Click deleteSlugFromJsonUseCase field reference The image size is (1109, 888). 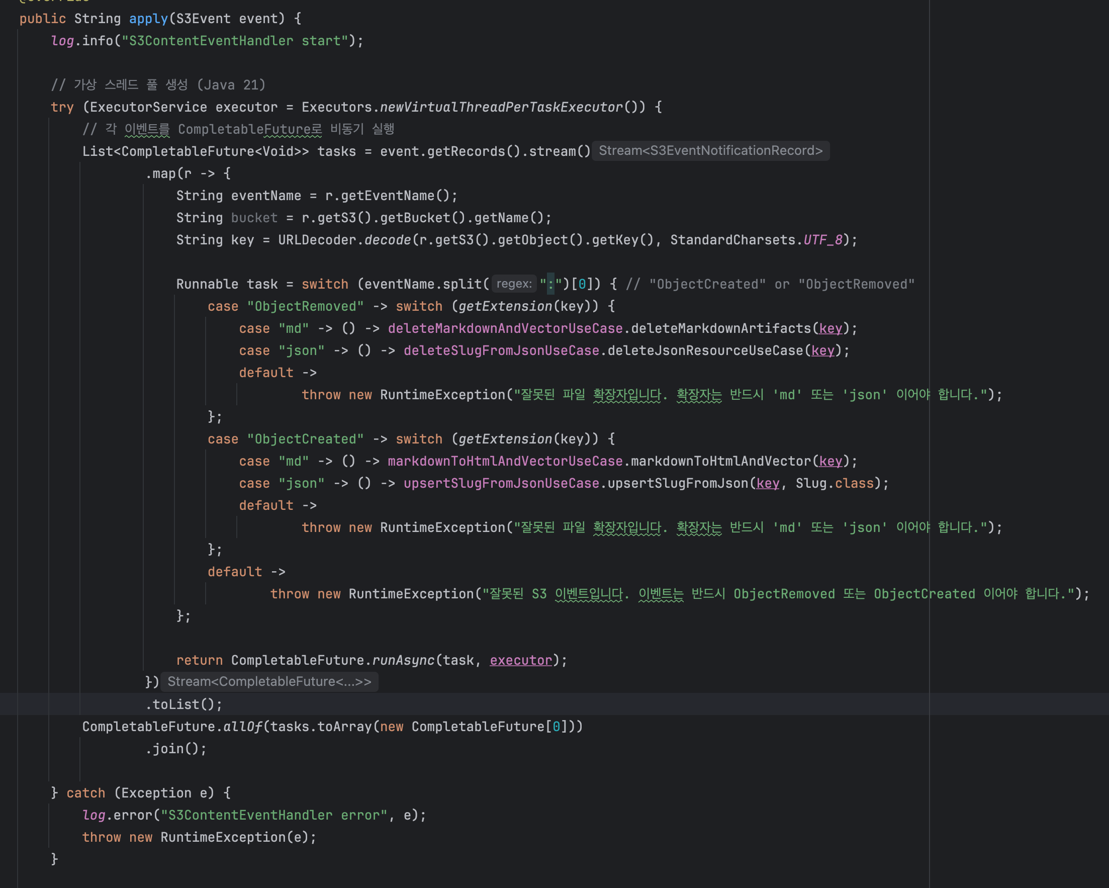[501, 350]
